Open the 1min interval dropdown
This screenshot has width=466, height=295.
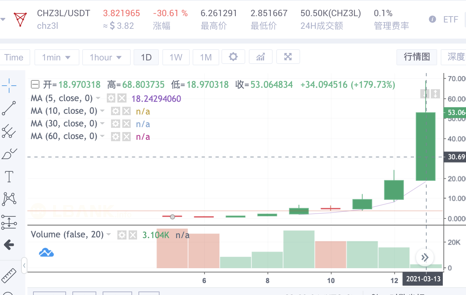click(57, 57)
